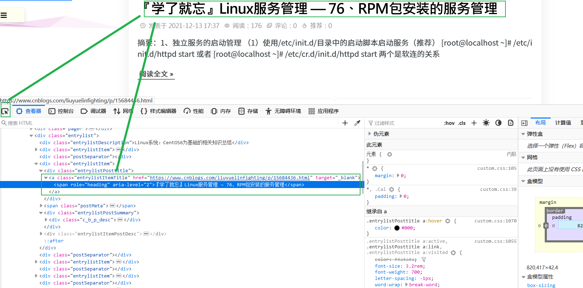
Task: Collapse the 网格 grid section
Action: pyautogui.click(x=523, y=158)
